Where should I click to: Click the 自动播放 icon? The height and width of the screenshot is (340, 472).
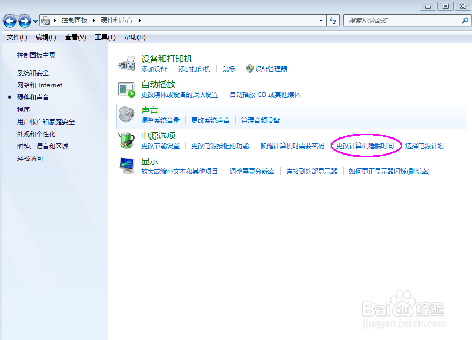(127, 90)
